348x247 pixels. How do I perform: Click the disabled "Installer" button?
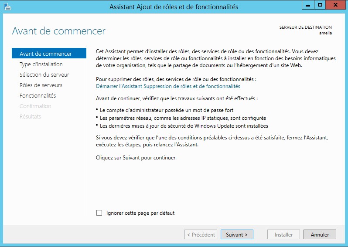pyautogui.click(x=283, y=234)
